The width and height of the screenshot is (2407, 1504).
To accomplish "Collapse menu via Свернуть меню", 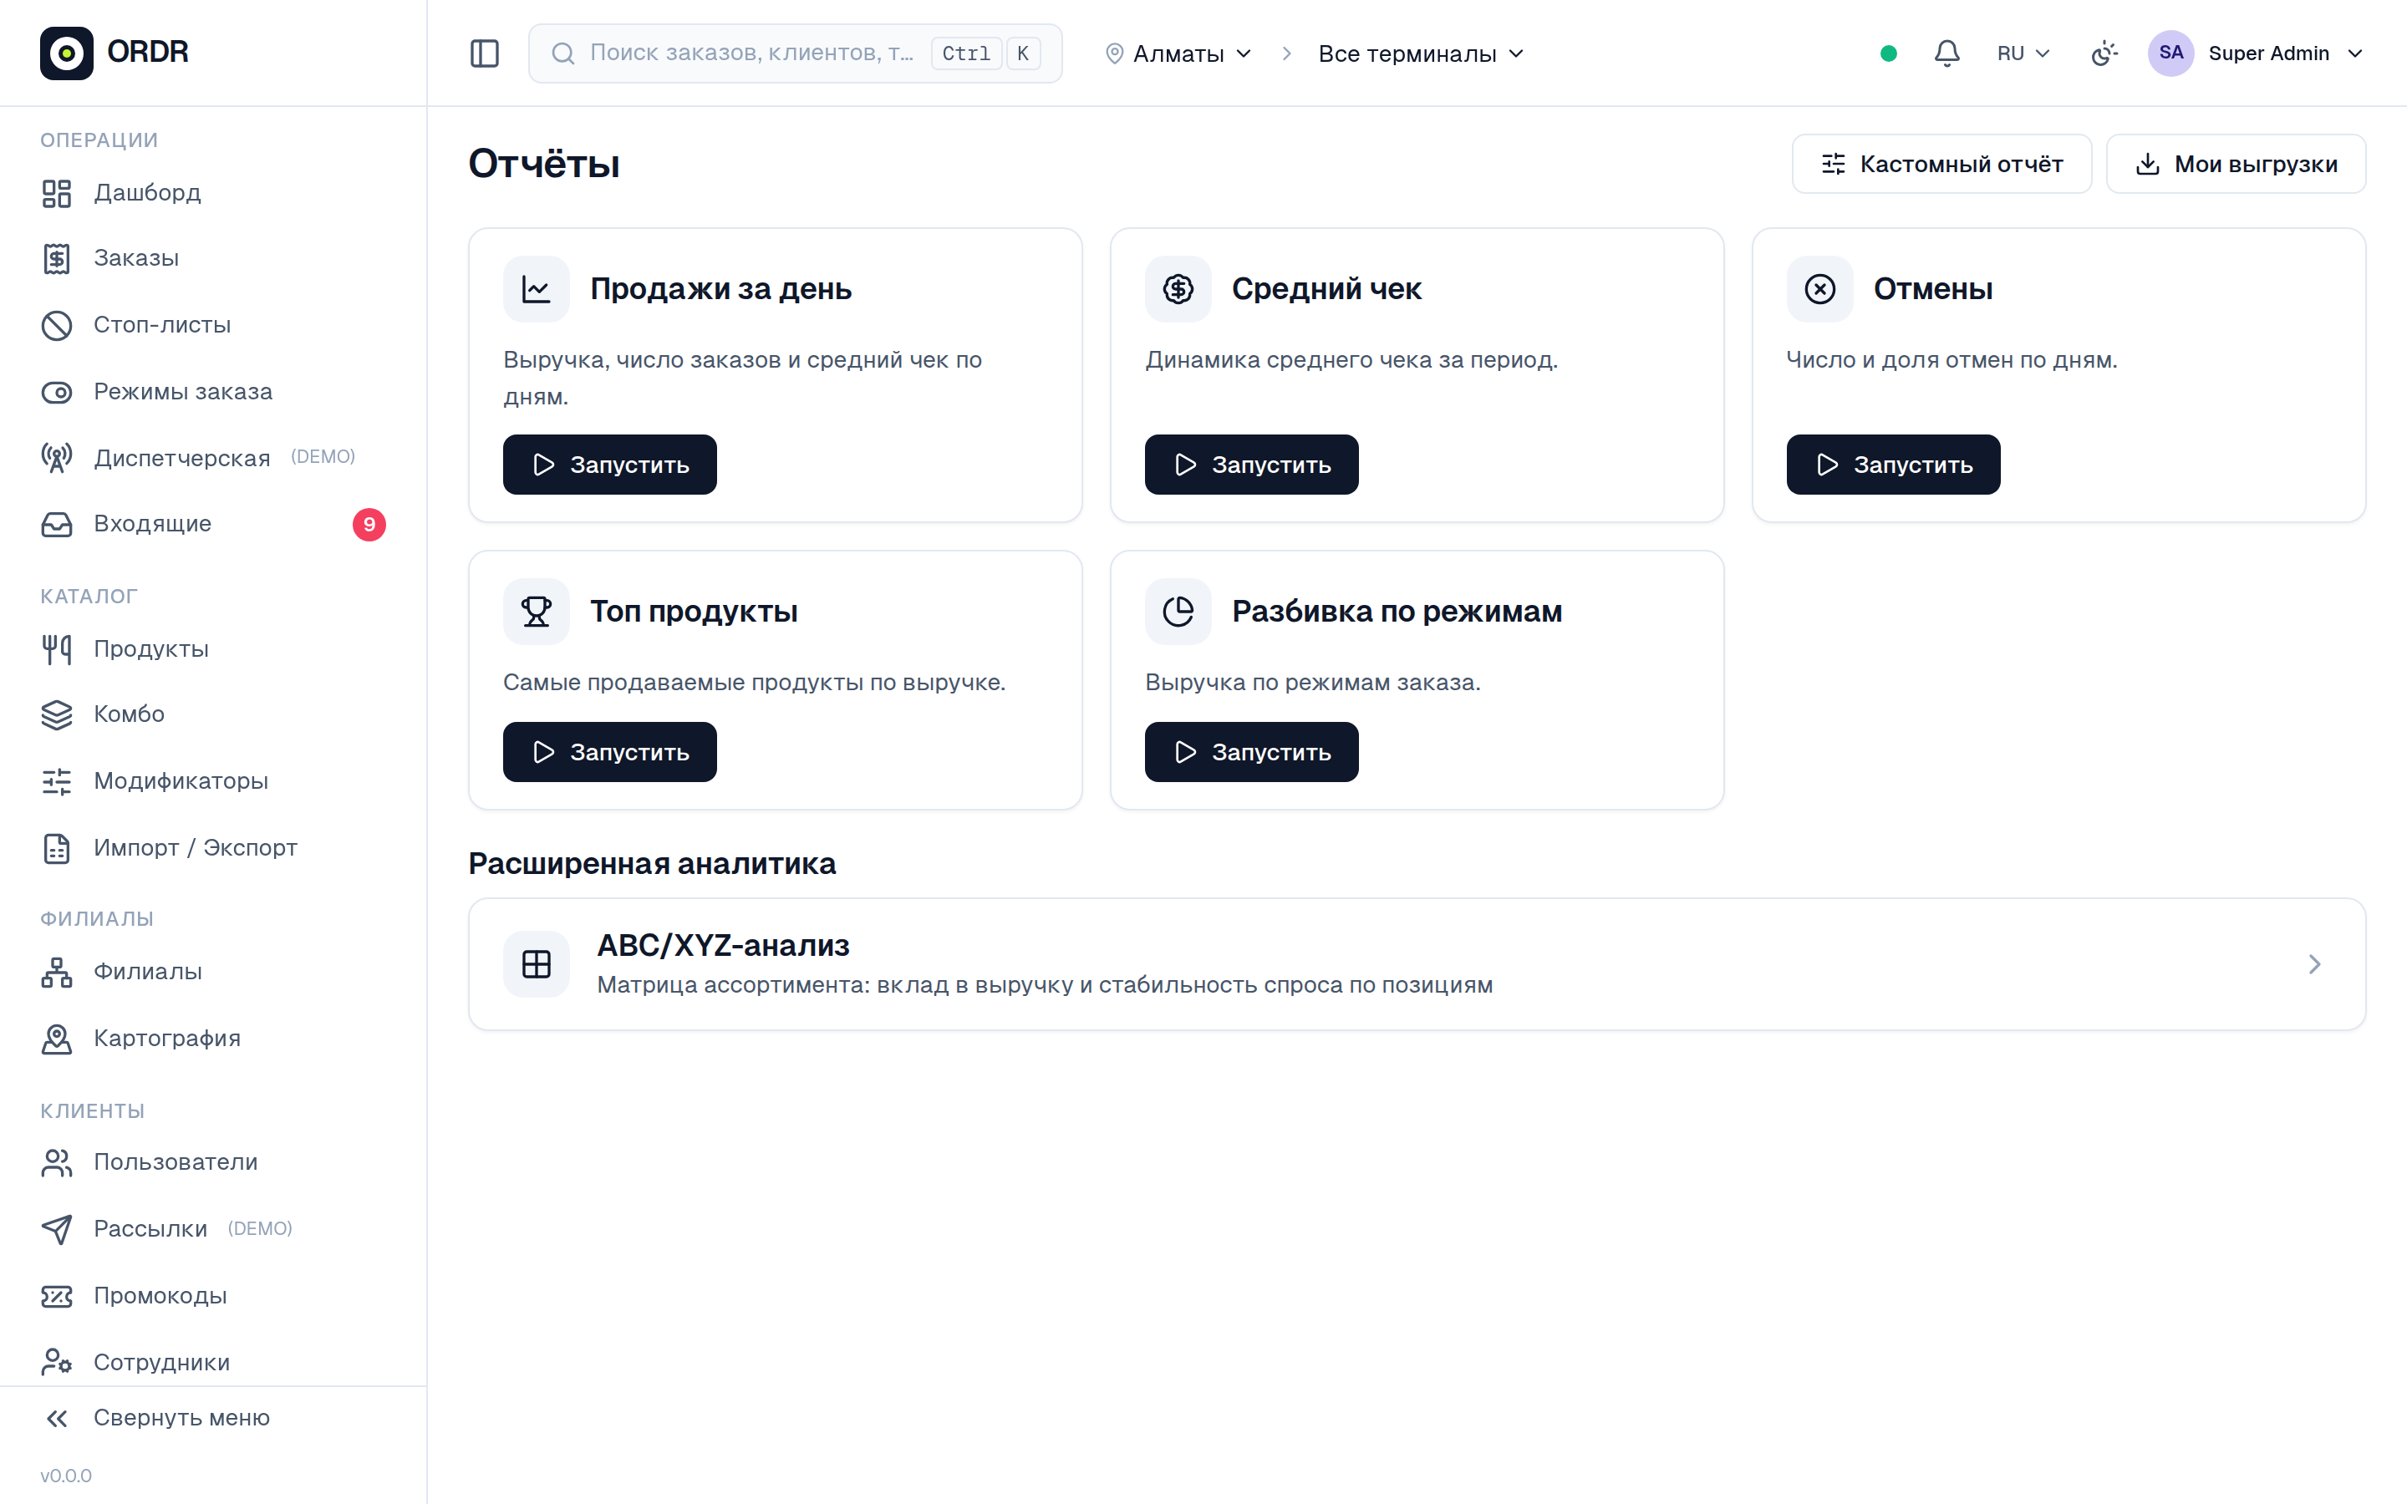I will point(213,1419).
